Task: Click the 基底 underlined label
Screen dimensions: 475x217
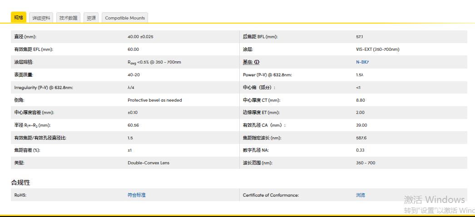Action: (x=247, y=62)
